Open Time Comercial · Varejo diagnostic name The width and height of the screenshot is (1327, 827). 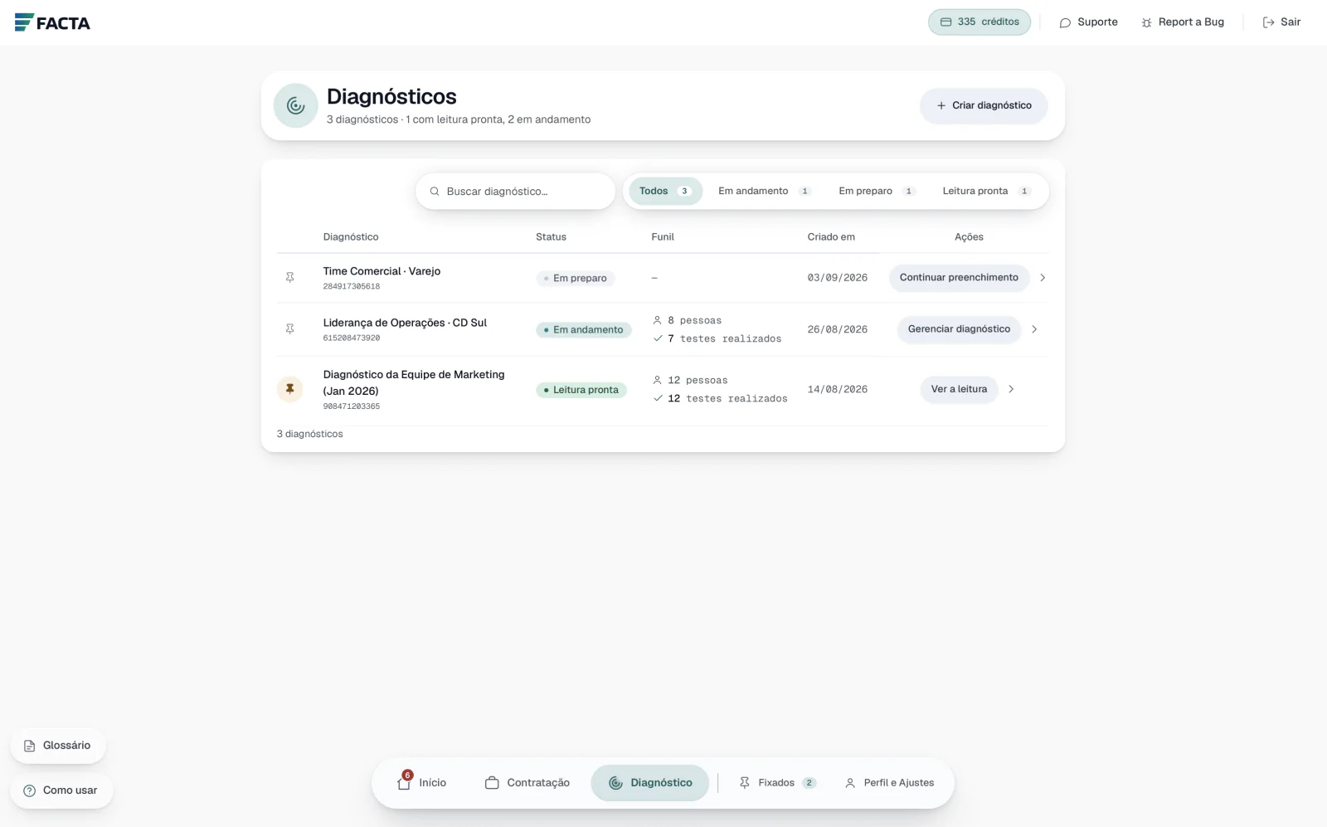[x=382, y=271]
